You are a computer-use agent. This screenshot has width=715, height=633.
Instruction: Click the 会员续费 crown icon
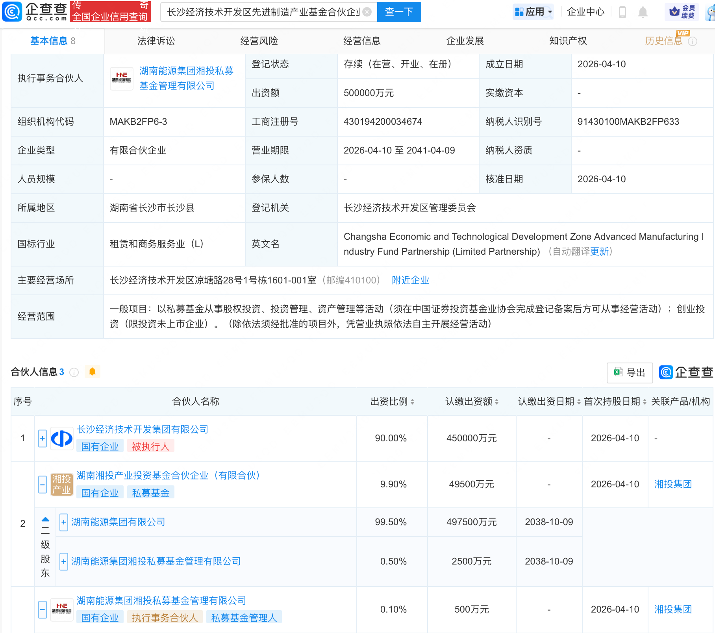click(674, 11)
